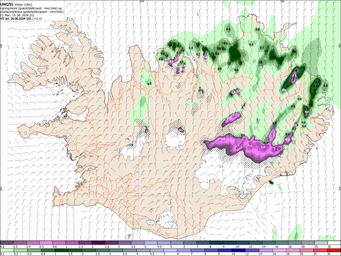Click the '15W' longitude label

282,1
